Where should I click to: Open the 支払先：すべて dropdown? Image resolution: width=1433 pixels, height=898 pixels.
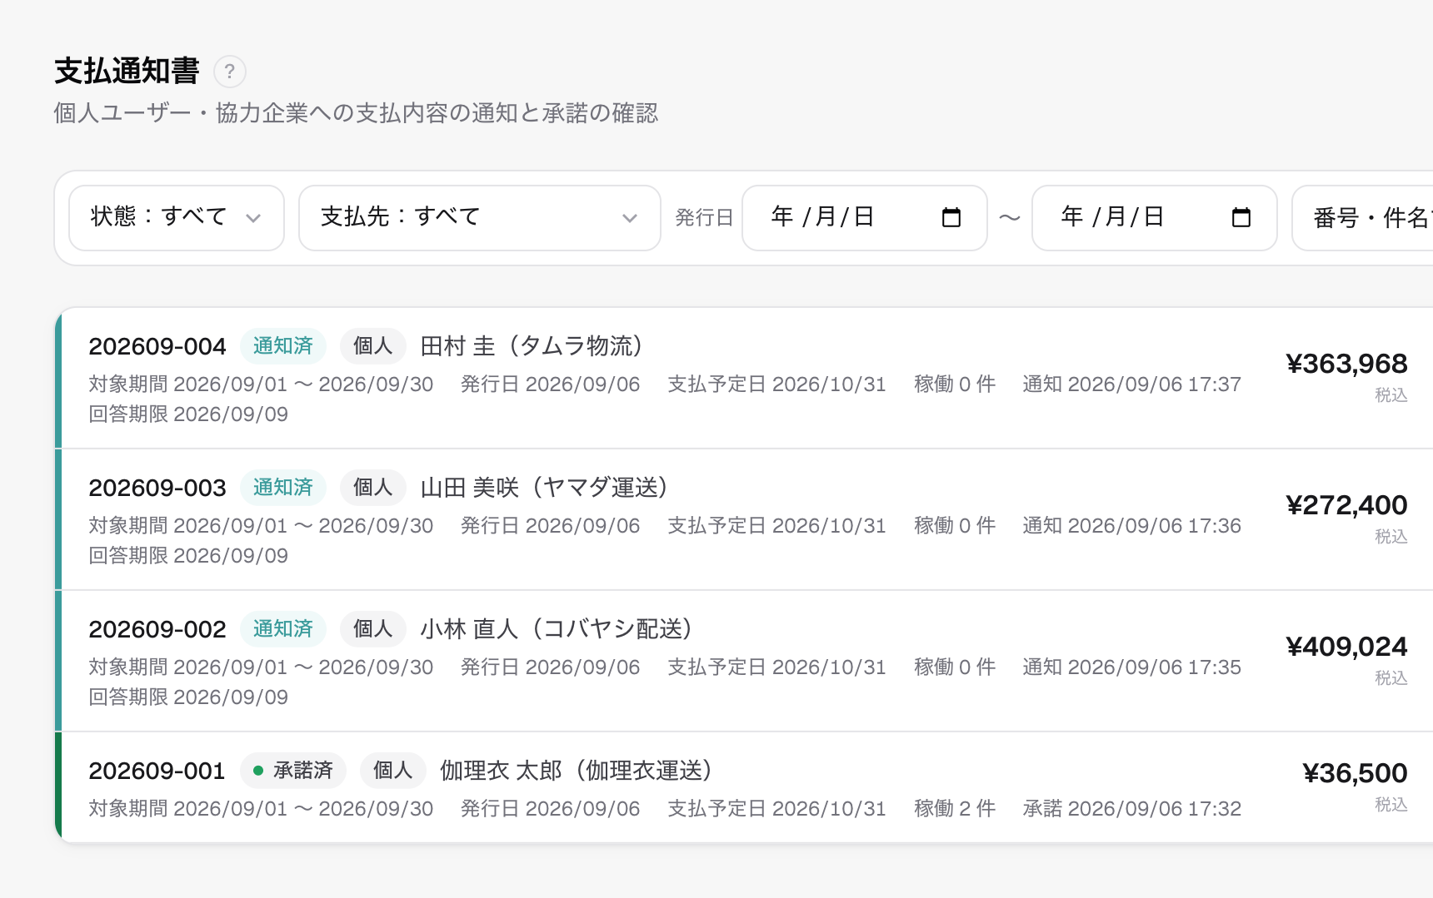(x=480, y=218)
